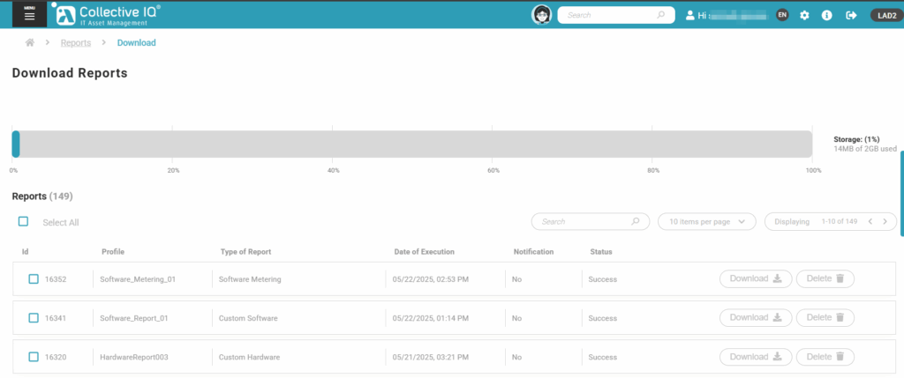This screenshot has width=904, height=378.
Task: Open the LAD2 environment selector
Action: [x=884, y=15]
